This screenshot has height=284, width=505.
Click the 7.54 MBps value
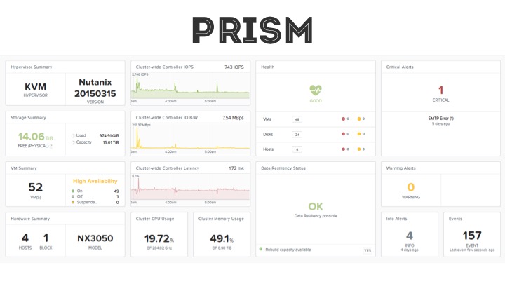tap(233, 118)
